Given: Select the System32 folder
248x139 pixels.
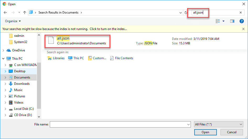Looking at the screenshot, I should [x=18, y=42].
